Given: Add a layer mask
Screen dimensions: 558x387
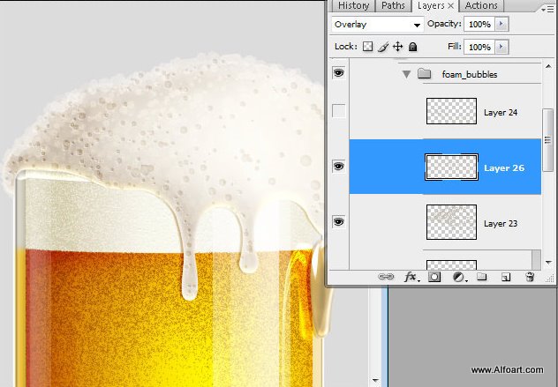Looking at the screenshot, I should tap(434, 277).
